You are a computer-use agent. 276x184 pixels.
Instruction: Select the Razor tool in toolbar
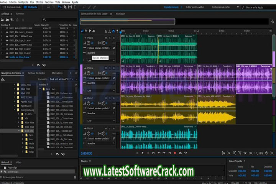pyautogui.click(x=65, y=7)
